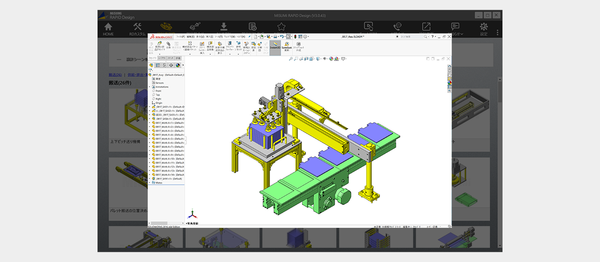Open the Hide/Show Items eye dropdown

325,59
